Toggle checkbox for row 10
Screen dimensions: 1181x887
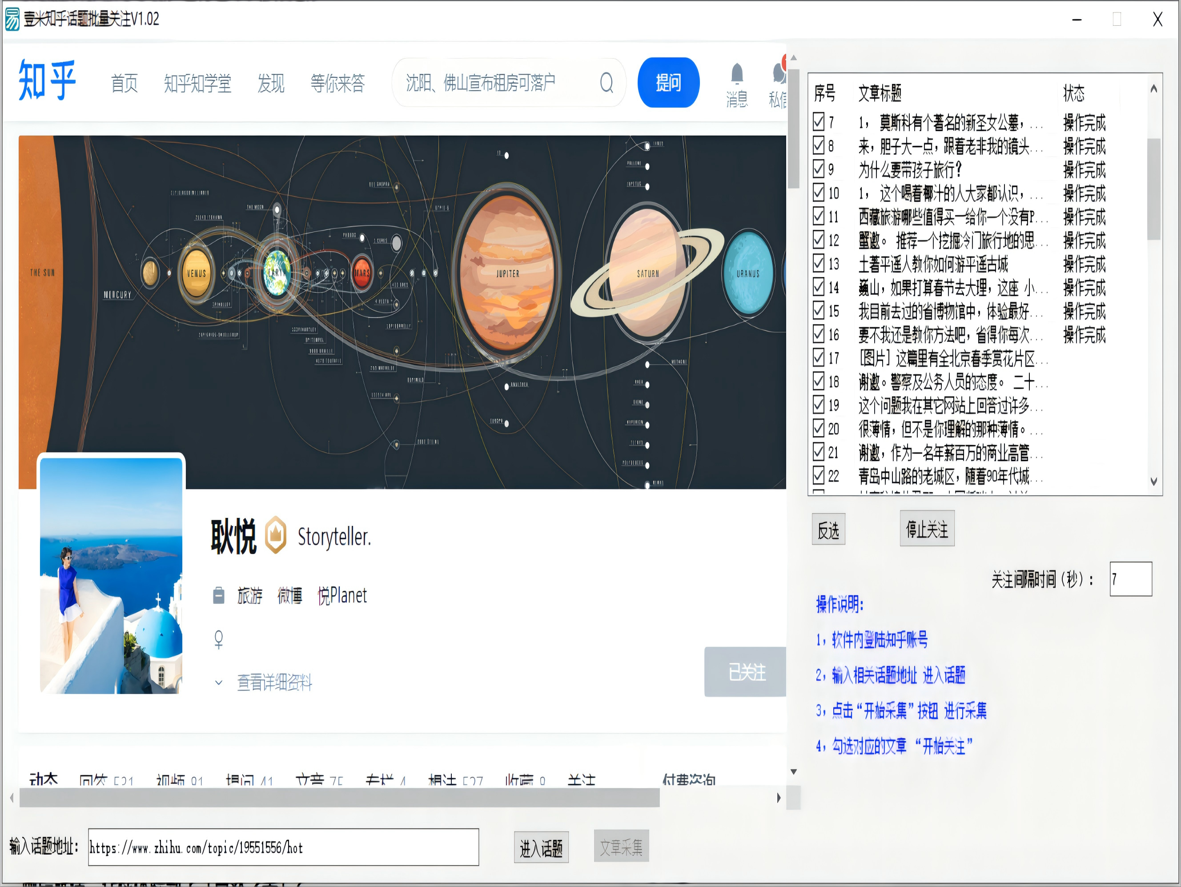[x=819, y=192]
